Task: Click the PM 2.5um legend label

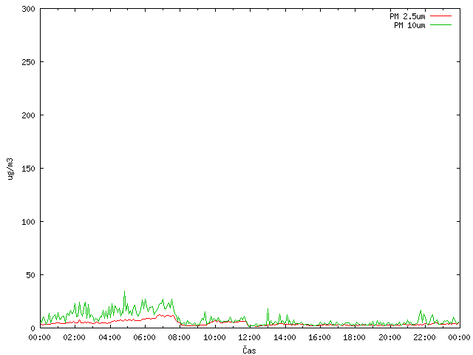Action: [407, 16]
